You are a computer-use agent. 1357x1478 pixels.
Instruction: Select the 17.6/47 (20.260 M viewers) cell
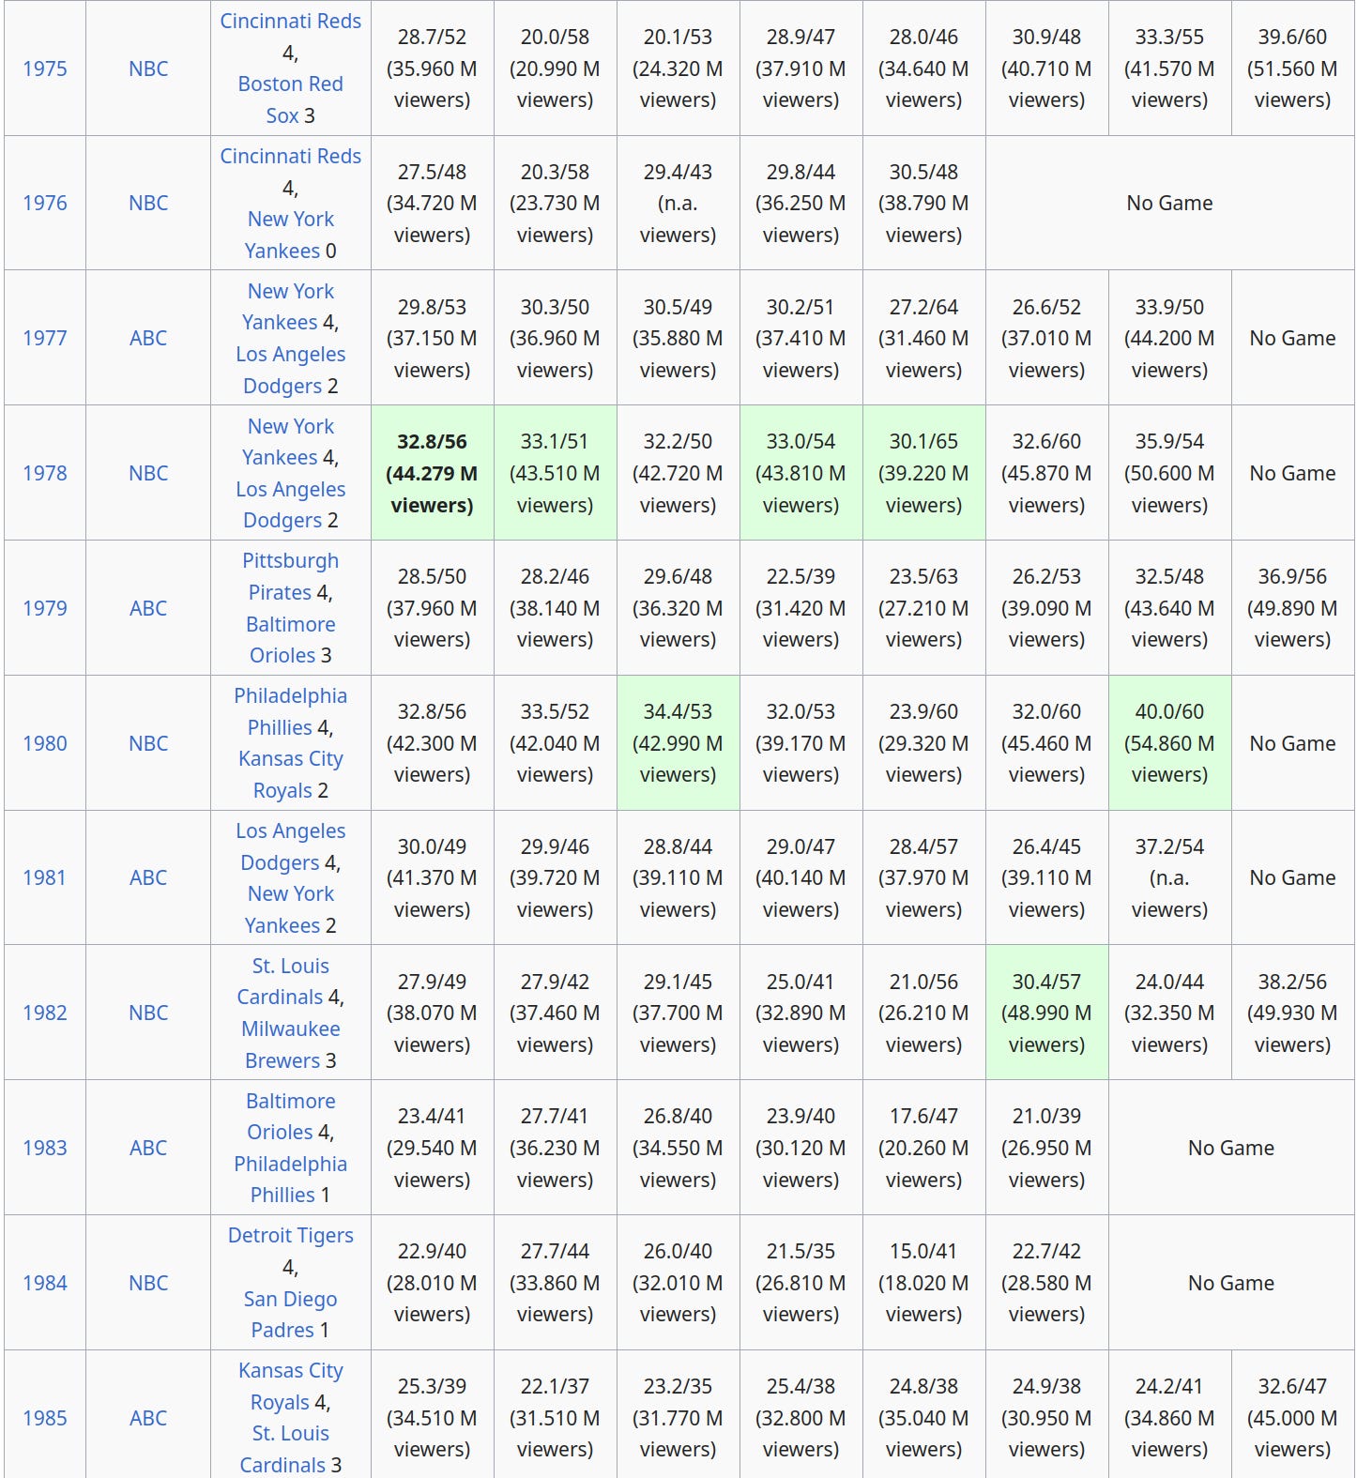click(923, 1148)
